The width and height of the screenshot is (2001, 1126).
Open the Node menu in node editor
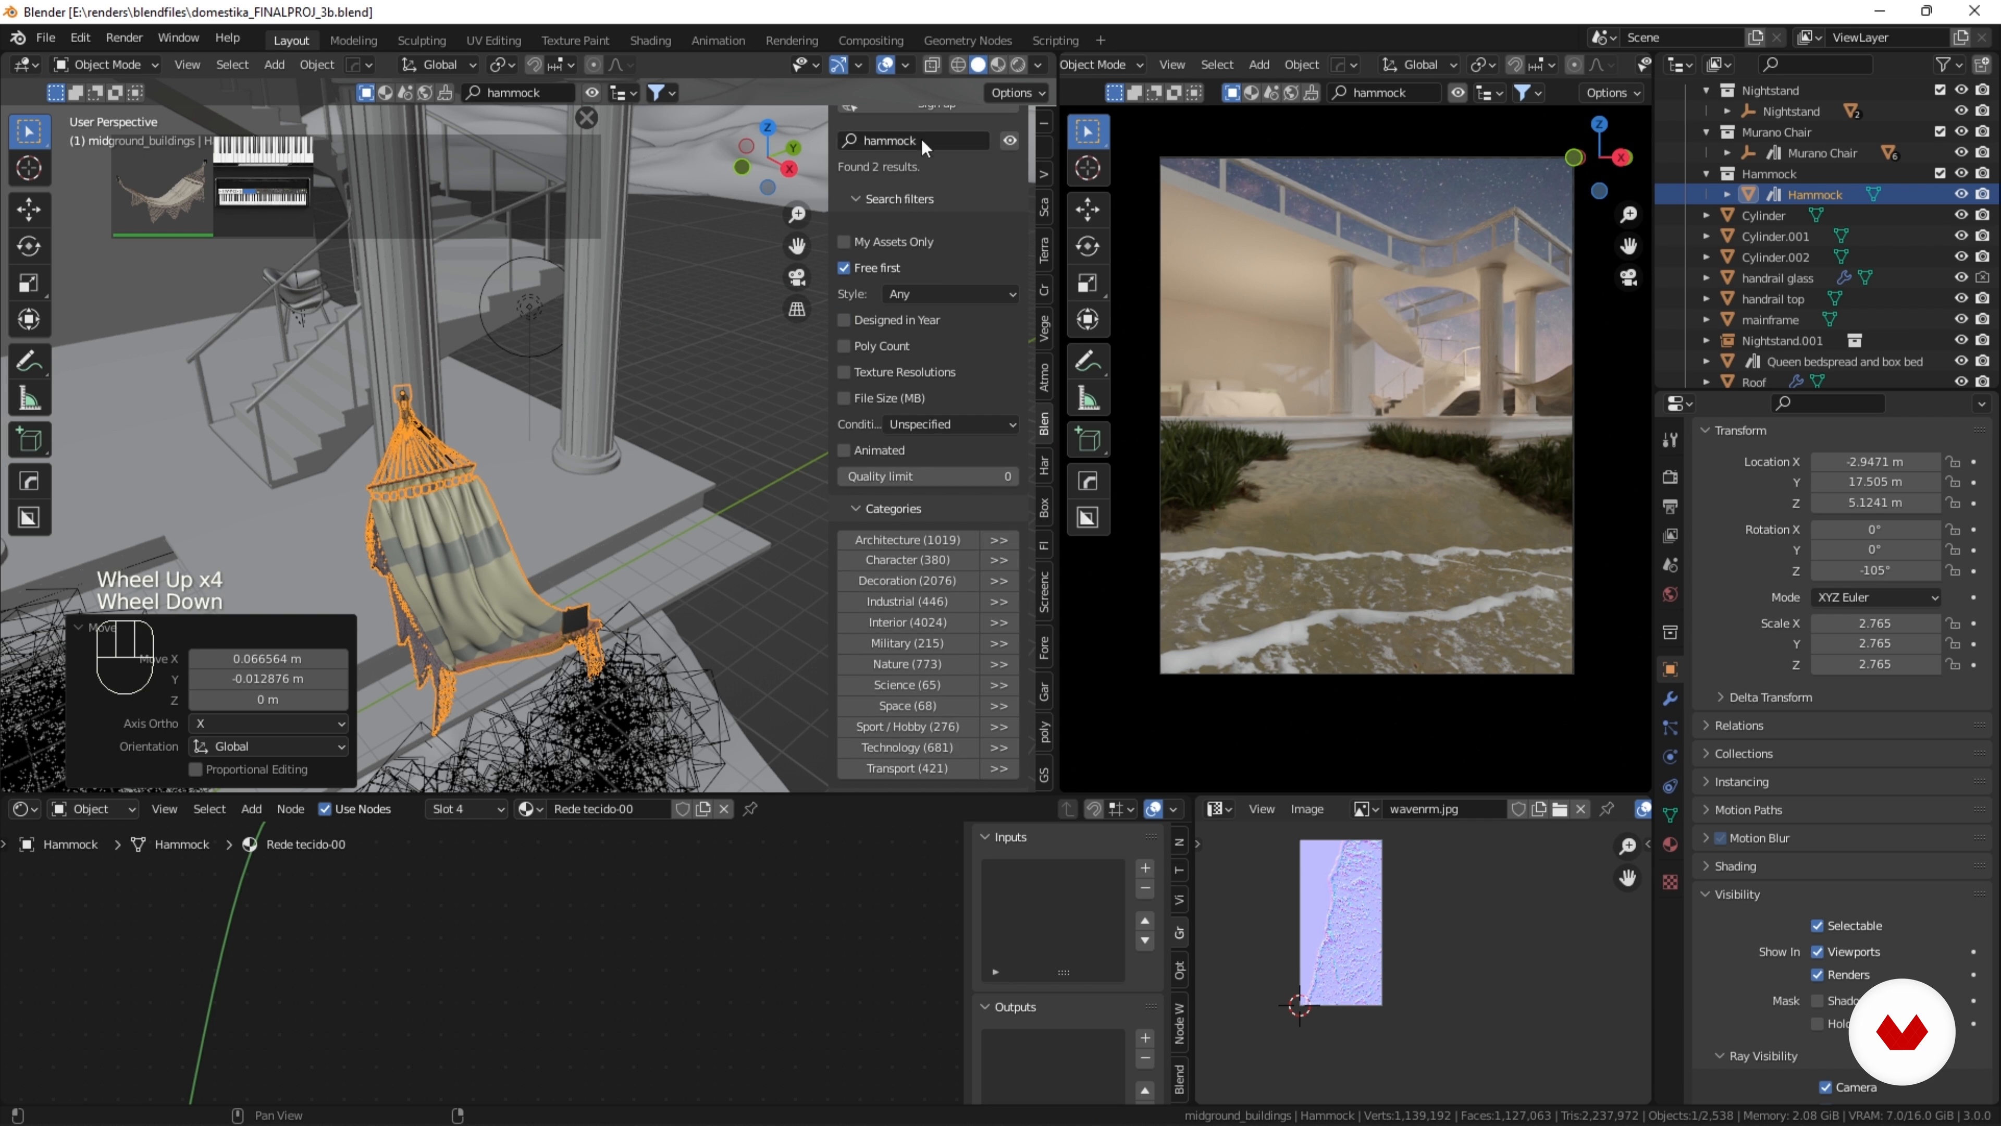290,809
